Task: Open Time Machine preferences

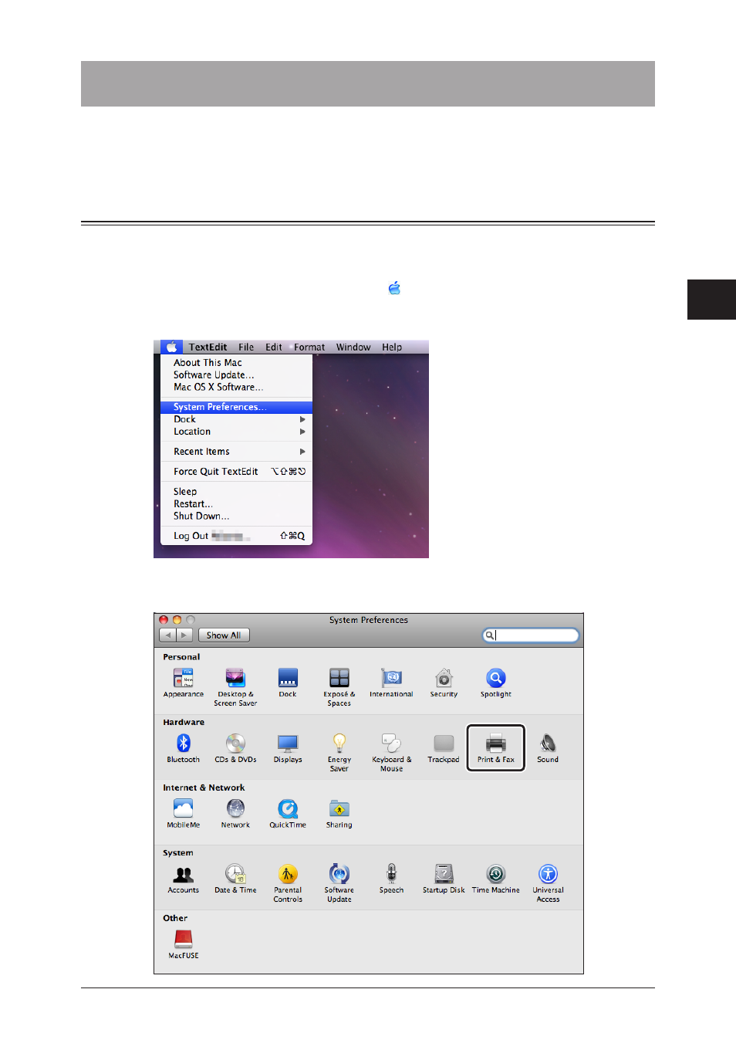Action: tap(496, 879)
